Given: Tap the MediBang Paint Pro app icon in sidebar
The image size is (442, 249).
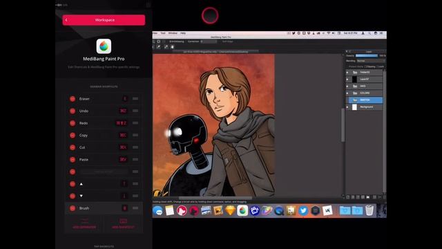Looking at the screenshot, I should click(x=104, y=46).
